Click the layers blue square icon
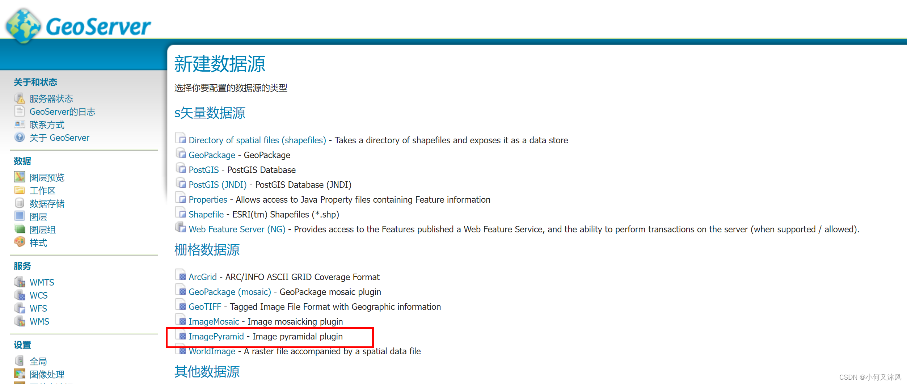The image size is (907, 384). point(20,216)
